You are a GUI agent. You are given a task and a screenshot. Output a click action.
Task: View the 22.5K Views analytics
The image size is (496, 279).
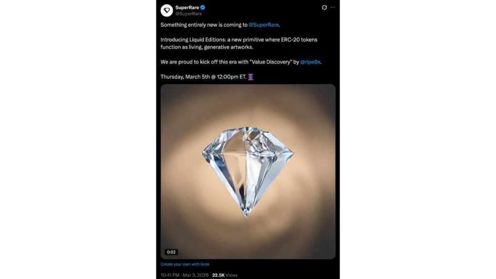click(x=225, y=275)
